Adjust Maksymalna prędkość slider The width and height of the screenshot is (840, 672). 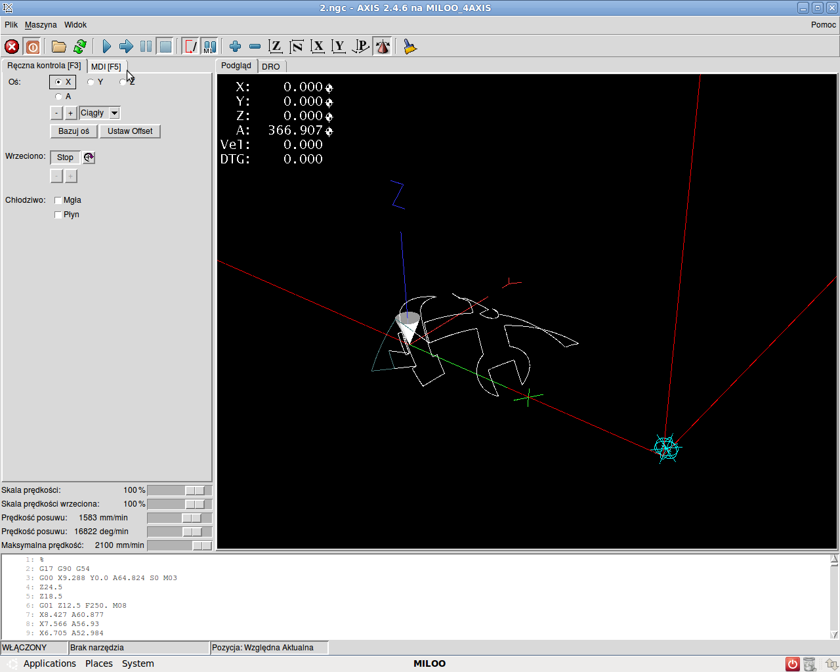tap(180, 545)
